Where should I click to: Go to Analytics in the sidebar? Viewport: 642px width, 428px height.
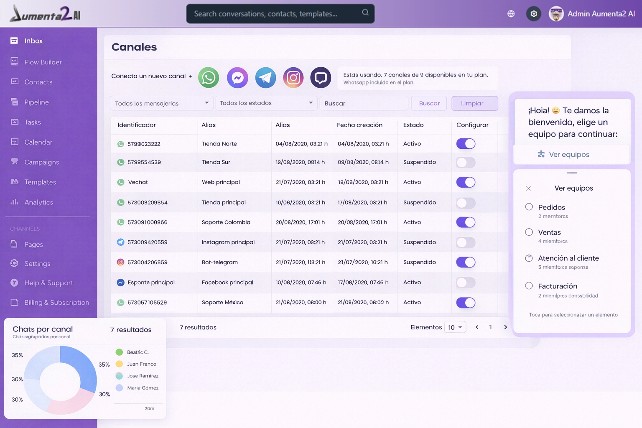pos(38,202)
